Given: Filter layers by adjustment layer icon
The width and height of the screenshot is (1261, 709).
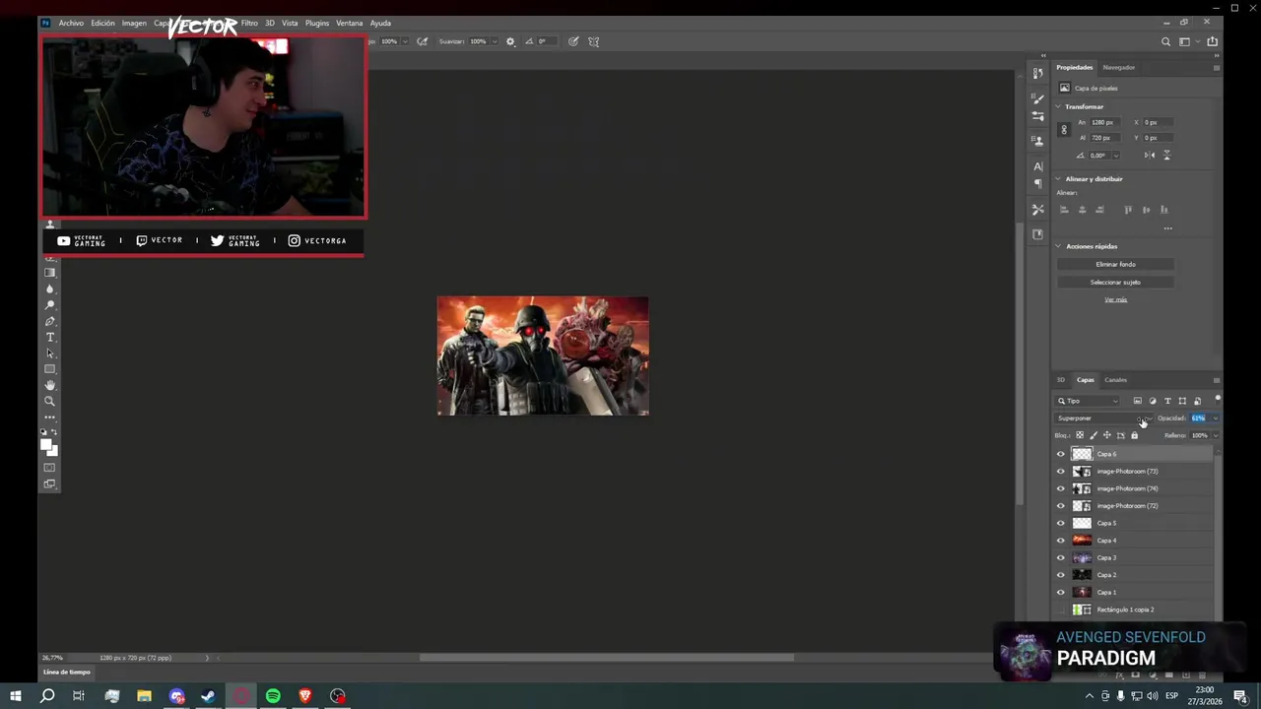Looking at the screenshot, I should coord(1153,401).
